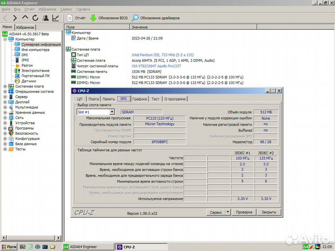Image resolution: width=335 pixels, height=251 pixels.
Task: Open Обновления драйверов from the toolbar
Action: tap(156, 18)
